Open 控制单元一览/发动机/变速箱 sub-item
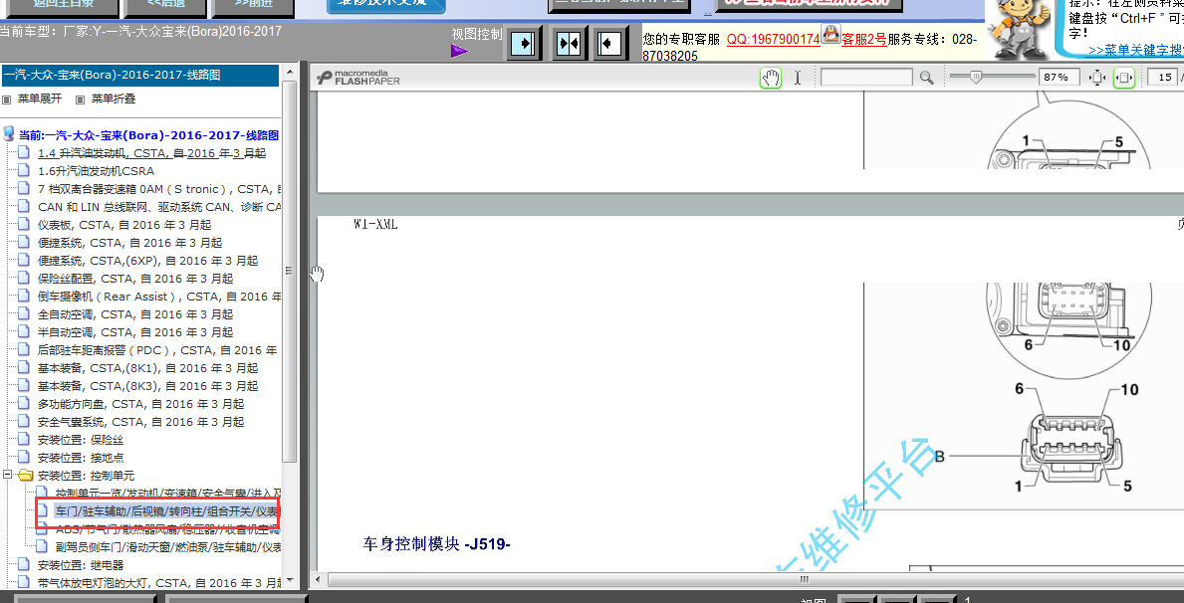This screenshot has width=1184, height=603. pos(168,494)
